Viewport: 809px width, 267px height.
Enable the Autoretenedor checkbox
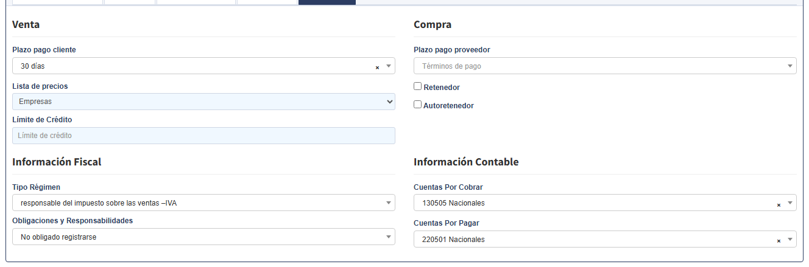pyautogui.click(x=418, y=105)
